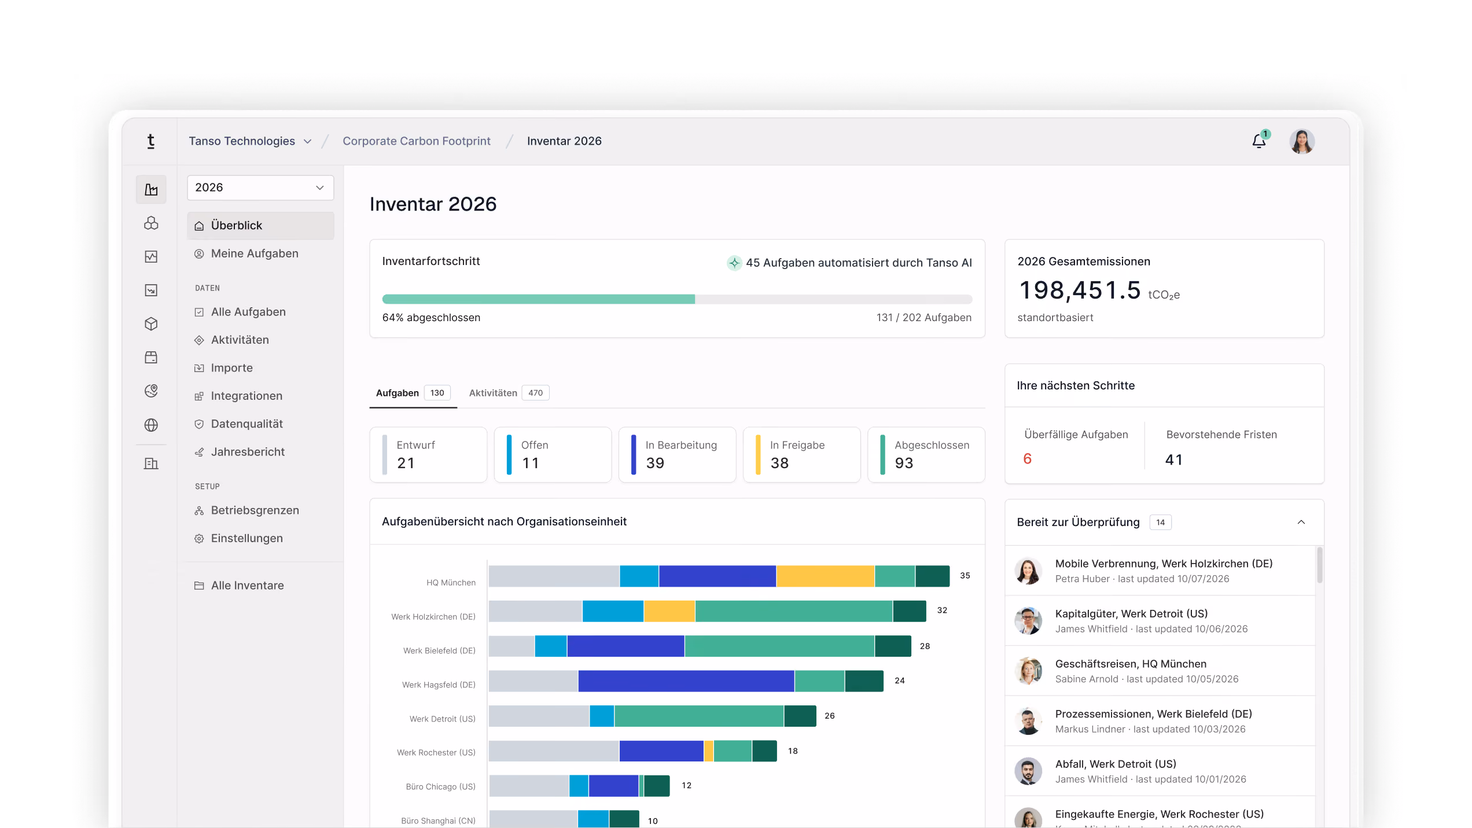Viewport: 1472px width, 828px height.
Task: Select the Entwurf status card
Action: click(428, 455)
